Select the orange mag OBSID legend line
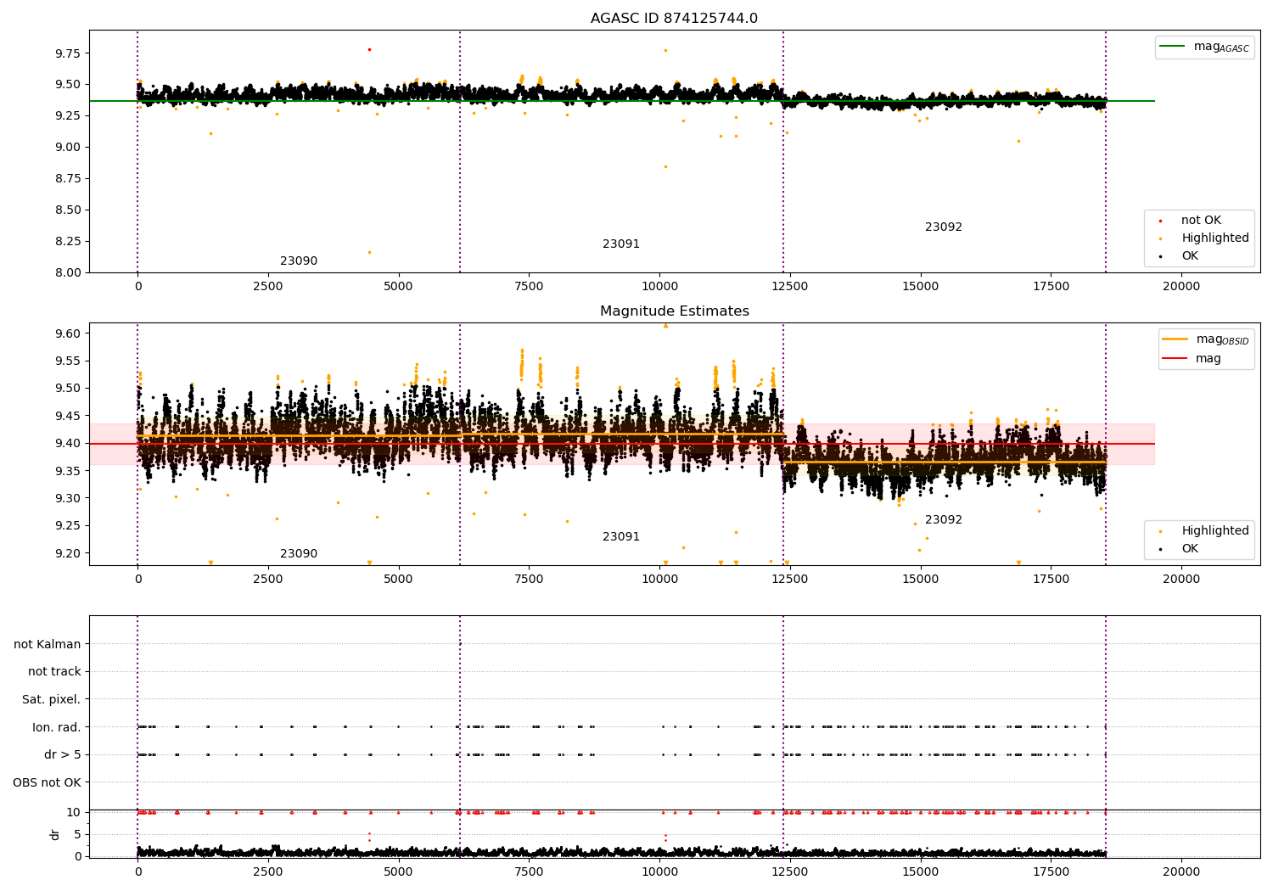 [x=1175, y=339]
